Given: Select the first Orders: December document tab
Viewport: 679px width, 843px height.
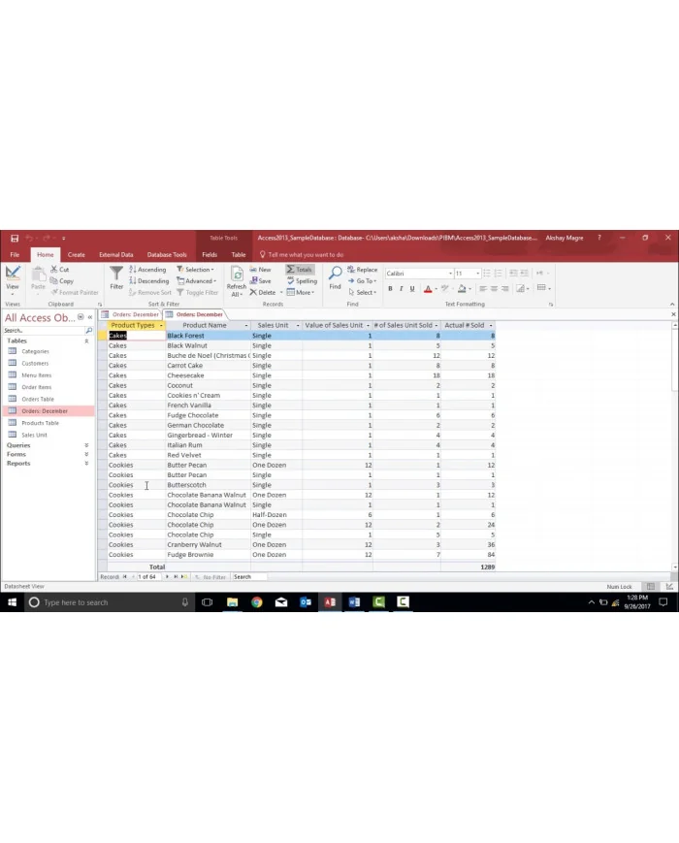Looking at the screenshot, I should click(131, 314).
